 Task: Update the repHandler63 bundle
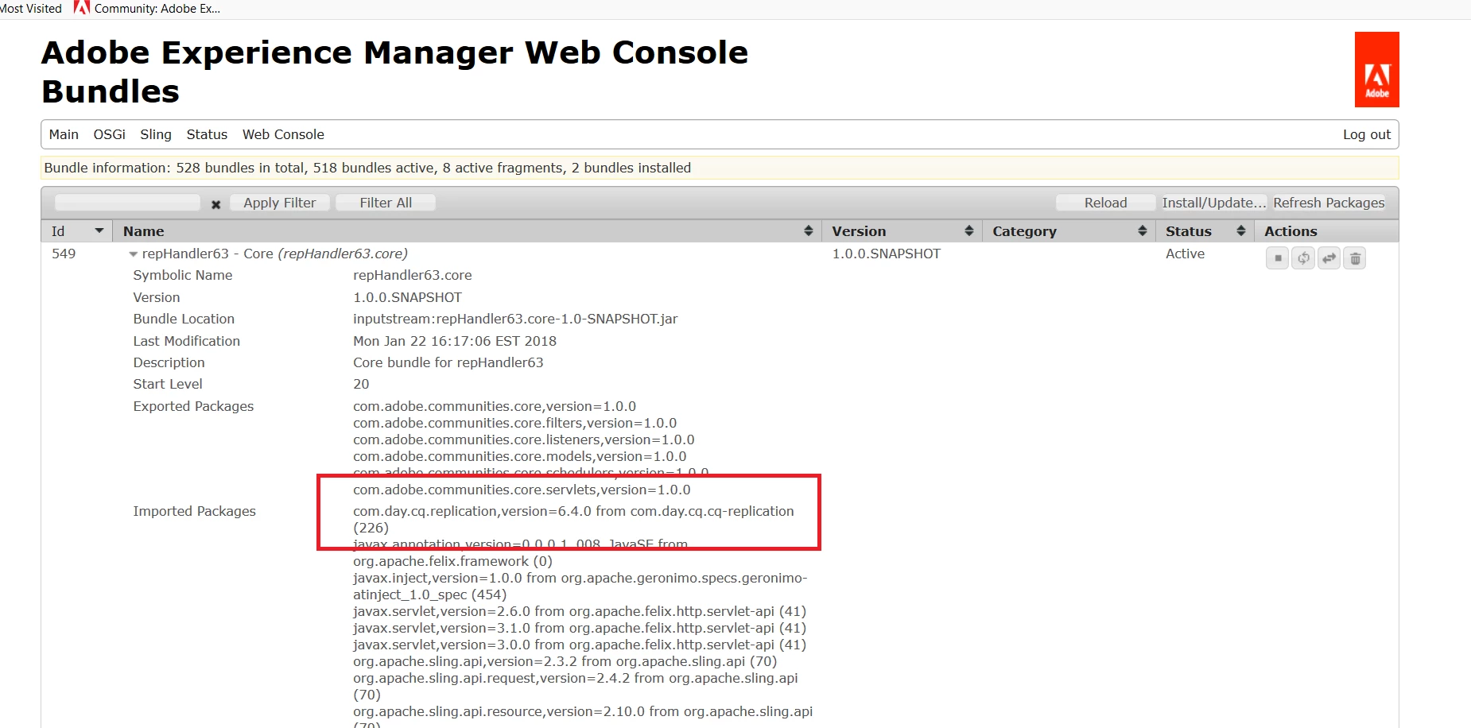coord(1329,258)
